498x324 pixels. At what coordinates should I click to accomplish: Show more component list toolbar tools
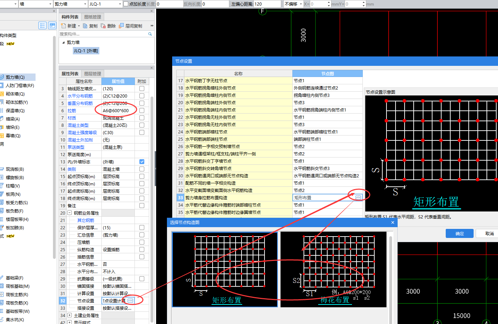click(152, 26)
